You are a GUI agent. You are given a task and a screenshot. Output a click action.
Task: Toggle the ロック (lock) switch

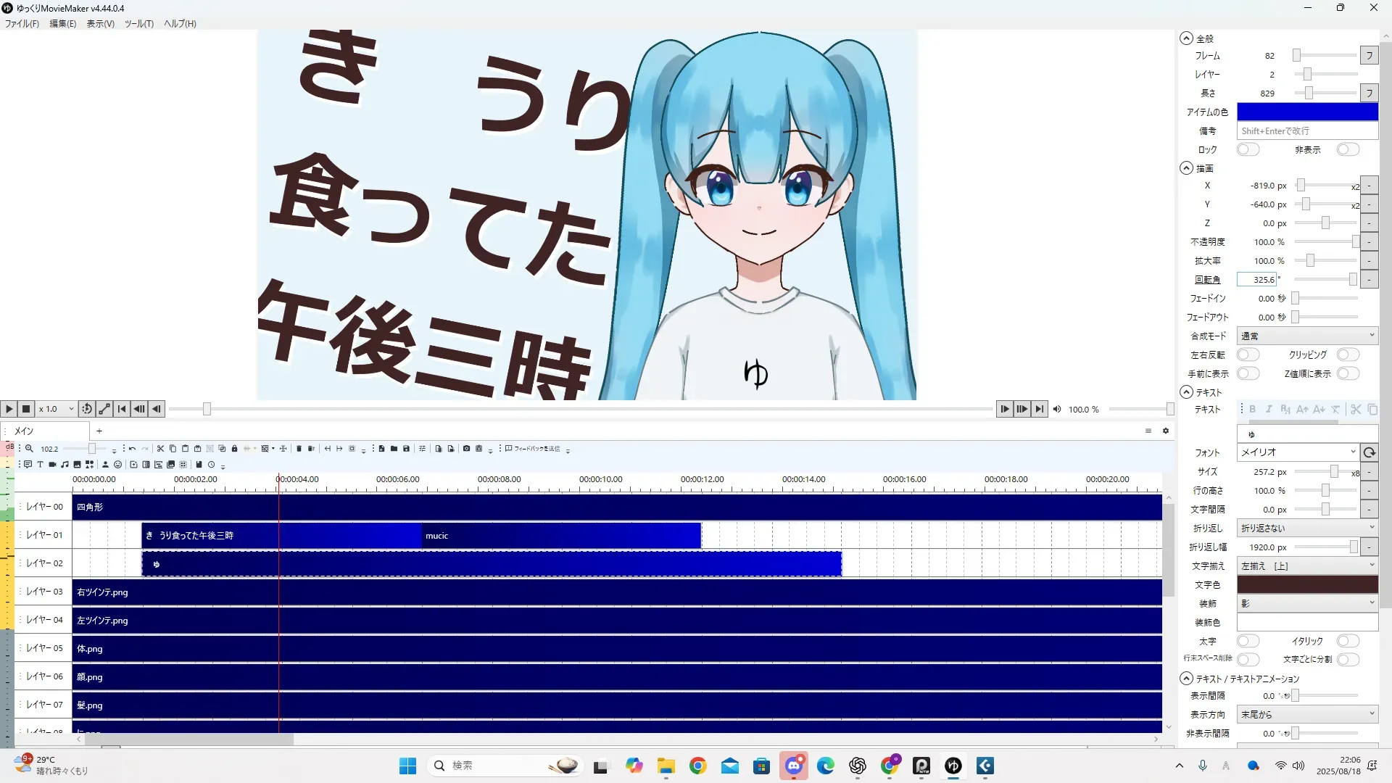pos(1247,150)
